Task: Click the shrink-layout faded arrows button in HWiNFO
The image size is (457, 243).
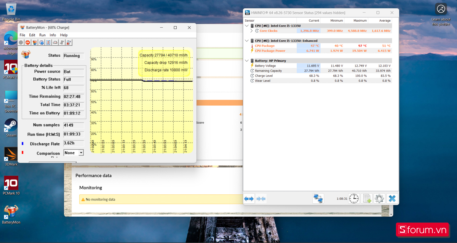Action: point(261,199)
